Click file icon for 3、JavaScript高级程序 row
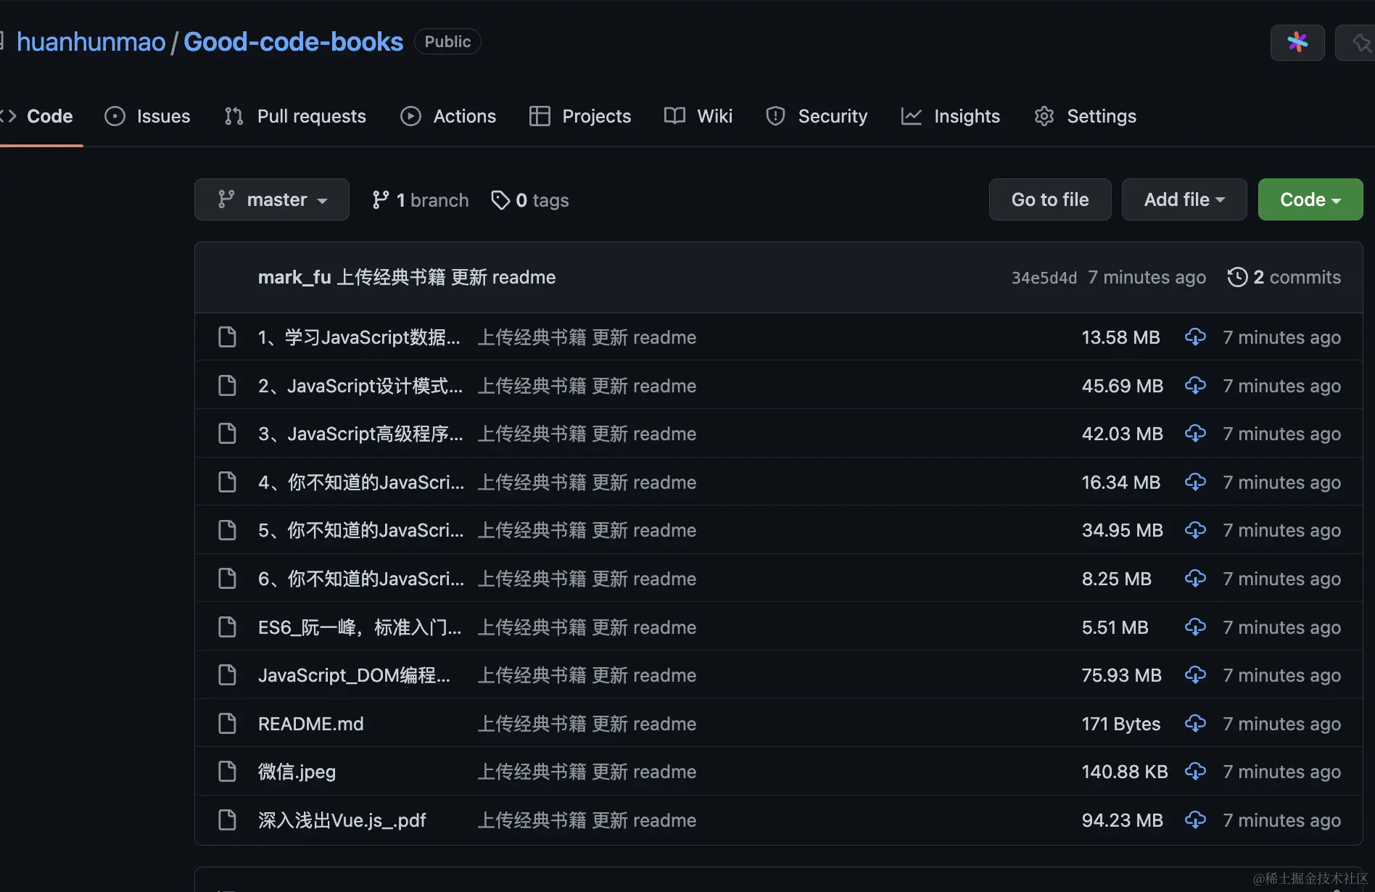 tap(227, 434)
